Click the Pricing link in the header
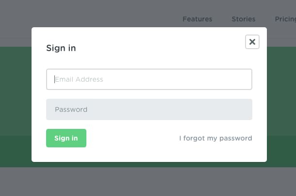This screenshot has width=296, height=196. (x=285, y=19)
